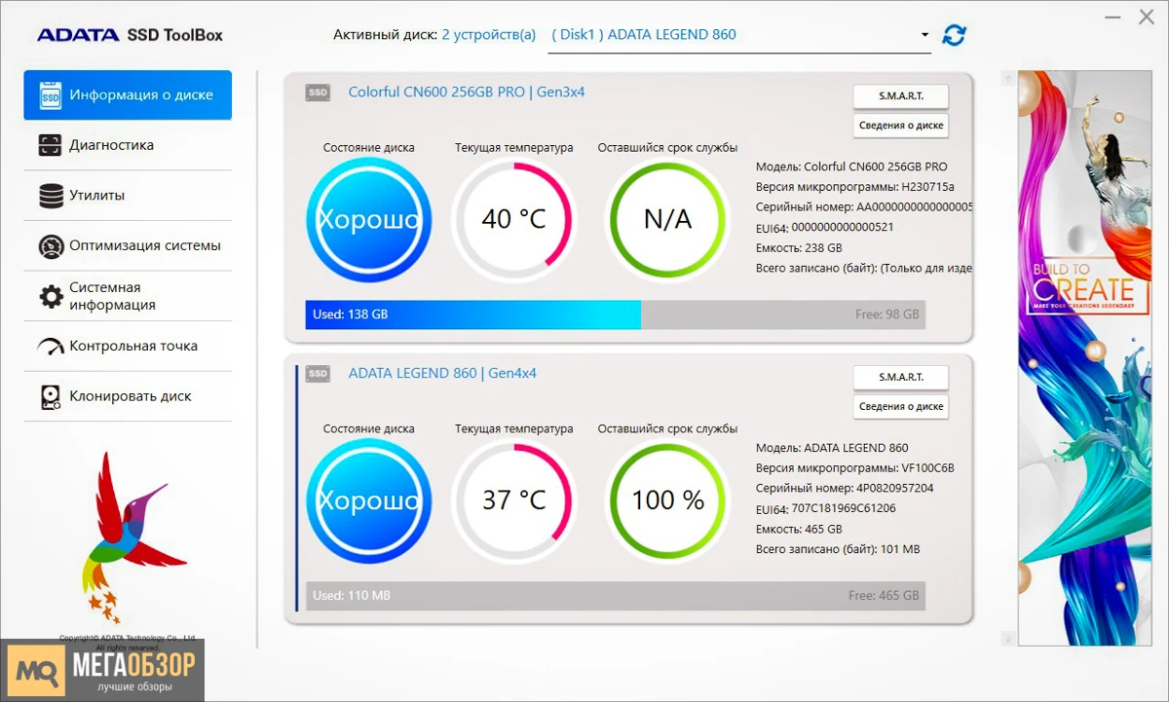Click the 37 °C temperature gauge
The image size is (1169, 702).
[514, 500]
